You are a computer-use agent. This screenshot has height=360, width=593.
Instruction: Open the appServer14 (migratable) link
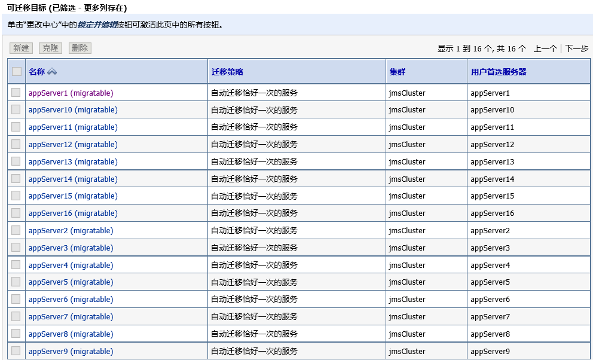tap(73, 179)
